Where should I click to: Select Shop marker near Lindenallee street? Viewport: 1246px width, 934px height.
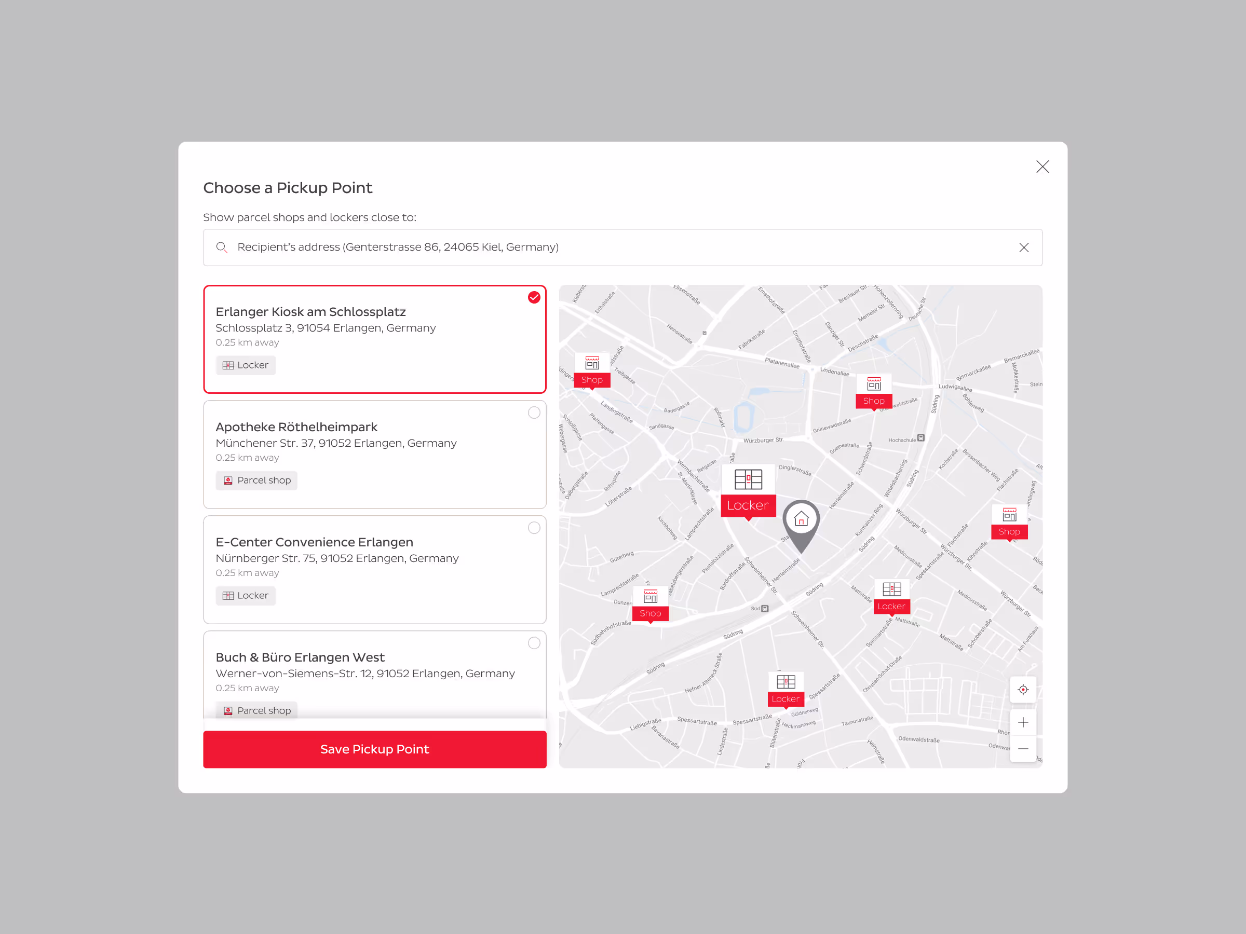coord(874,391)
